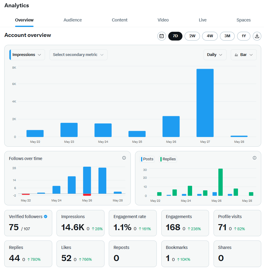264x268 pixels.
Task: Open the Bookmarks stat card
Action: 185,254
